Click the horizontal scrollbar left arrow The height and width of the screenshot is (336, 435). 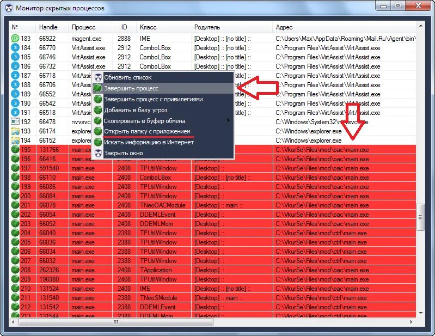click(x=13, y=322)
